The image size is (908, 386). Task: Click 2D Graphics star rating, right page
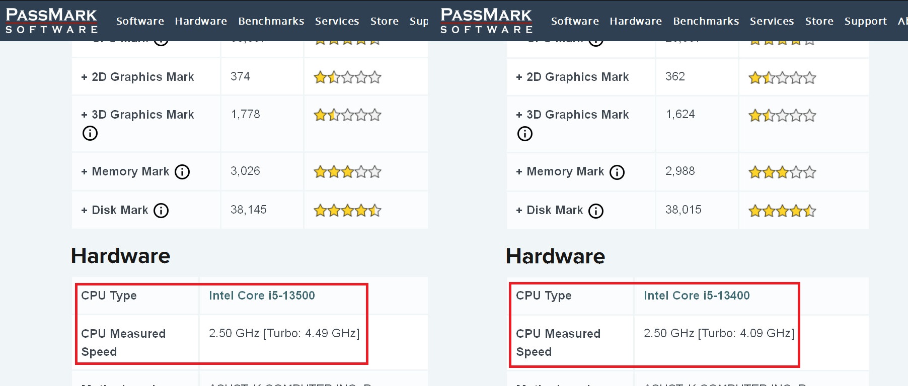pyautogui.click(x=782, y=78)
